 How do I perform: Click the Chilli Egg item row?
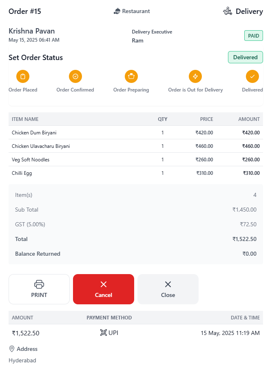tap(136, 173)
